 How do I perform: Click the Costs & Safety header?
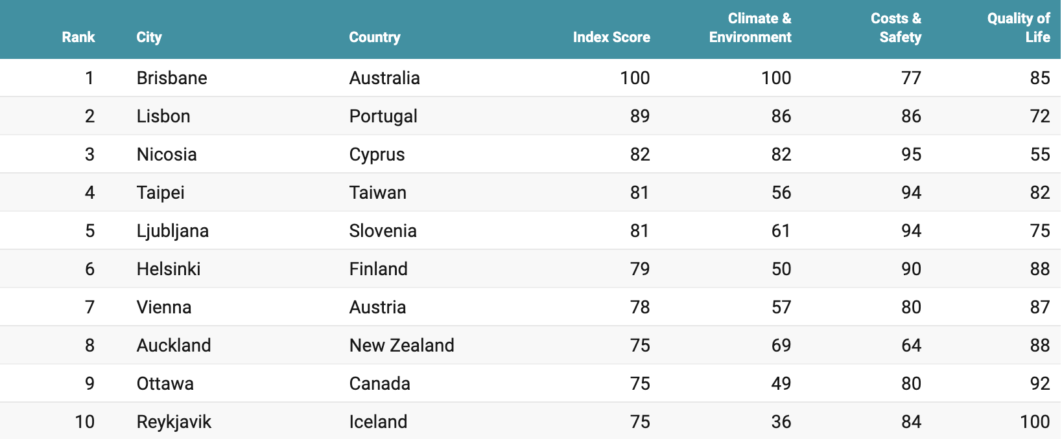tap(896, 28)
